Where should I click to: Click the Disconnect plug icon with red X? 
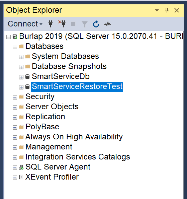62,24
